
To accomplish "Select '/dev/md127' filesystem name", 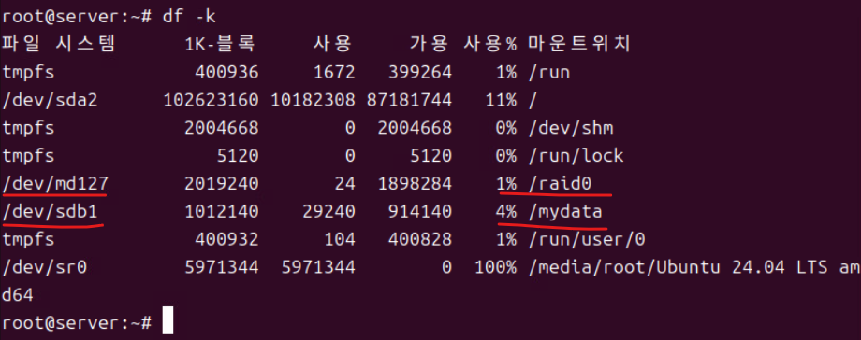I will tap(55, 183).
